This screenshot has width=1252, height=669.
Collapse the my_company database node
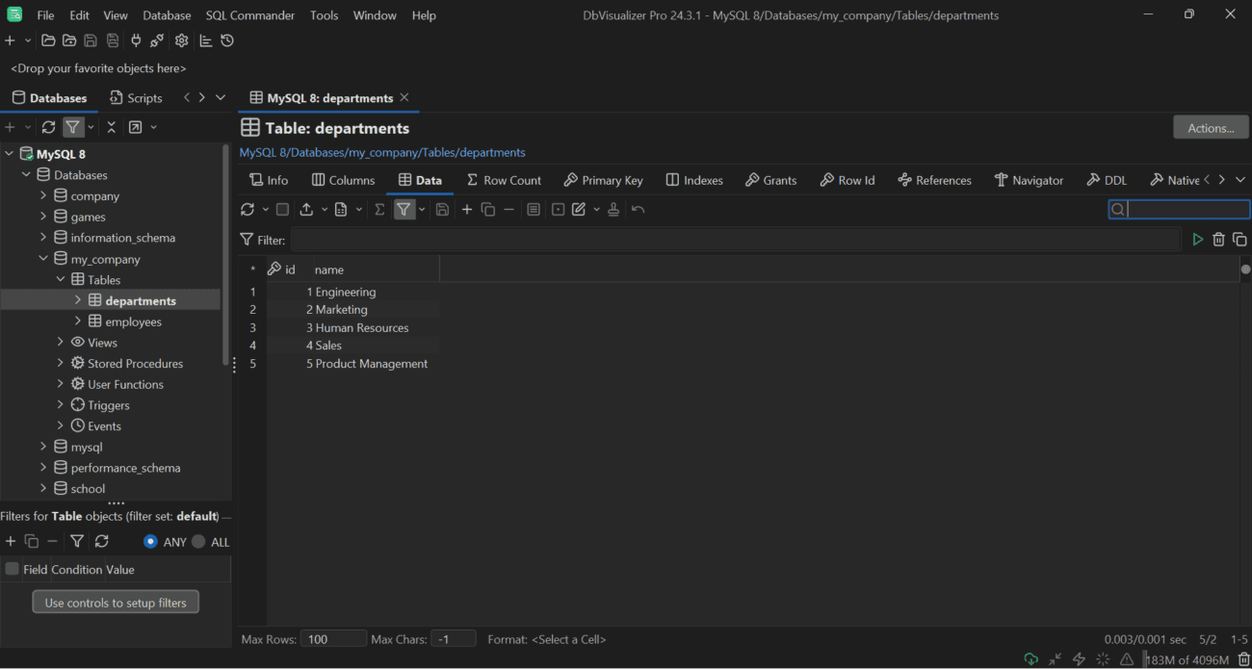43,258
